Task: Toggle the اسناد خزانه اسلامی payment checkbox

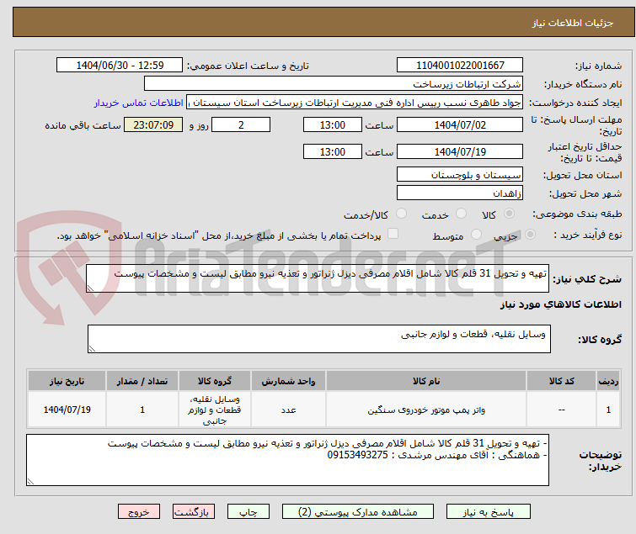Action: (x=393, y=234)
